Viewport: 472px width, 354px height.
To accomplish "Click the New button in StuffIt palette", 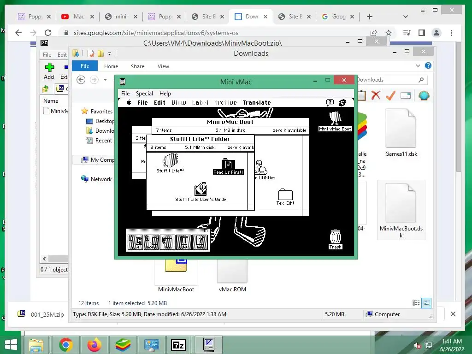I will pyautogui.click(x=168, y=242).
